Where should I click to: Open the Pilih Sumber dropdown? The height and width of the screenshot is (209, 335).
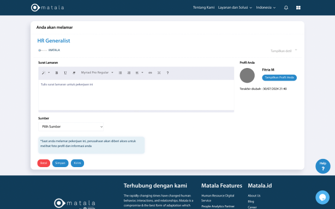point(71,127)
